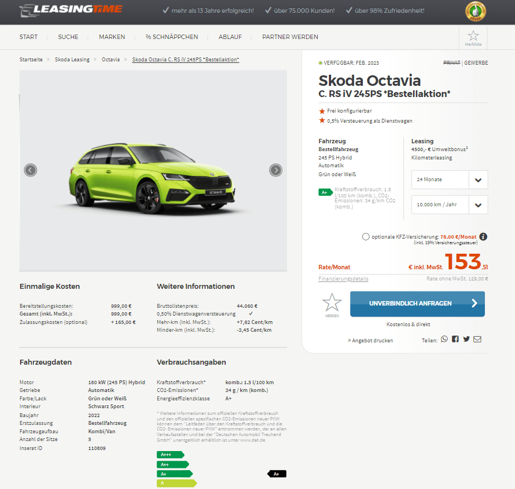Image resolution: width=515 pixels, height=489 pixels.
Task: Open the MARKEN menu item
Action: click(x=112, y=37)
